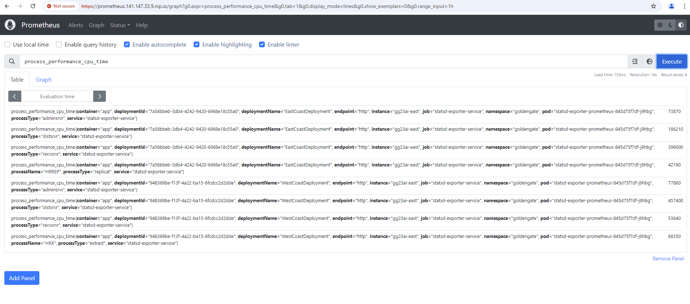Go back using browser back arrow
The image size is (690, 304).
point(7,6)
